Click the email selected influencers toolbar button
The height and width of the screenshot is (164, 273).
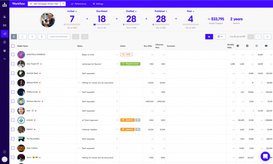[23, 37]
